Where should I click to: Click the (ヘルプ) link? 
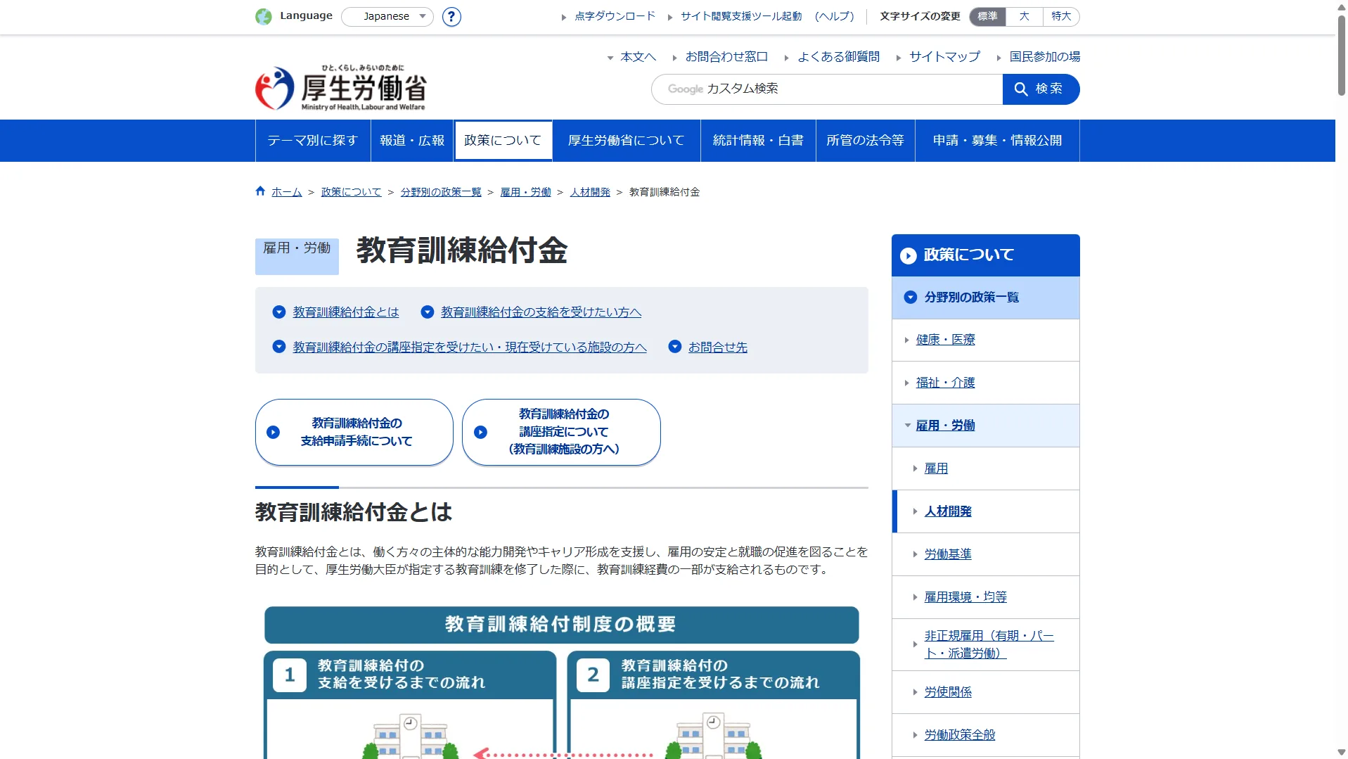click(834, 16)
